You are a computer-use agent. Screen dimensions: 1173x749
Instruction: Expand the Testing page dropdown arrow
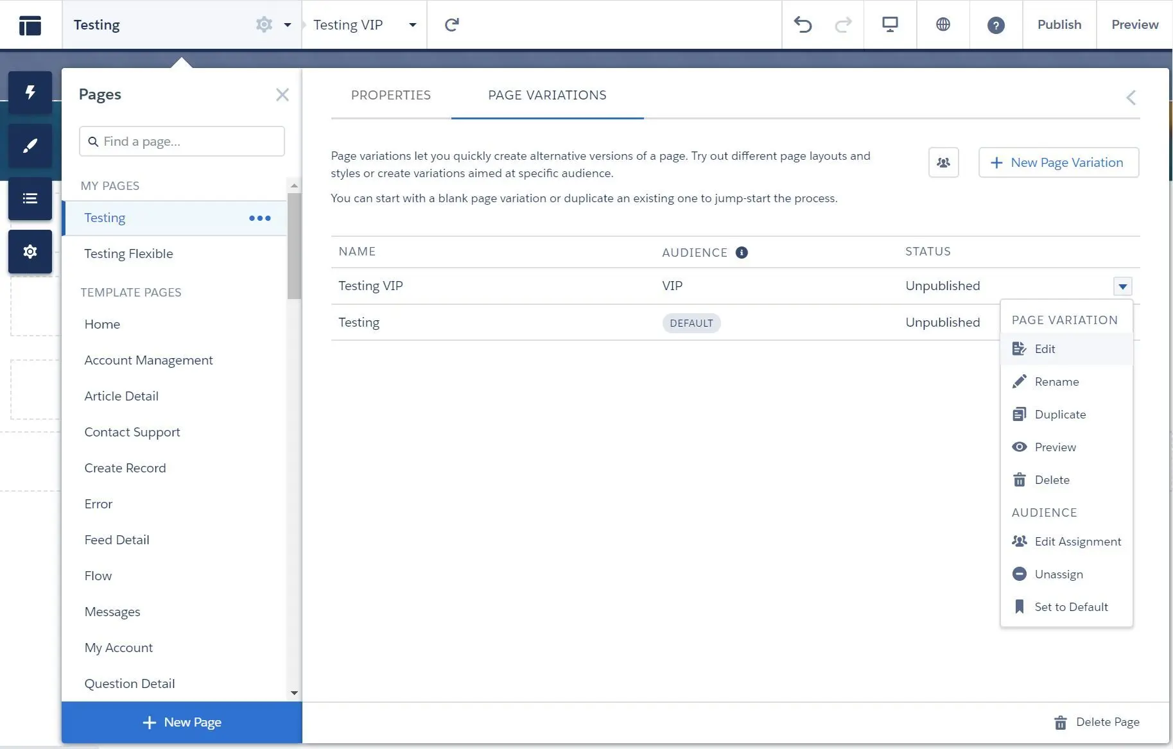287,25
